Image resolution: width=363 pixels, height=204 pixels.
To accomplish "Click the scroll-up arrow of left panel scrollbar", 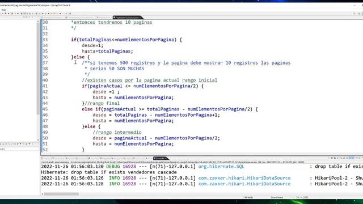I will (38, 22).
